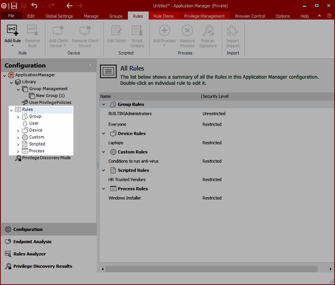Select User Privilege Policies node
This screenshot has width=335, height=285.
[x=50, y=103]
